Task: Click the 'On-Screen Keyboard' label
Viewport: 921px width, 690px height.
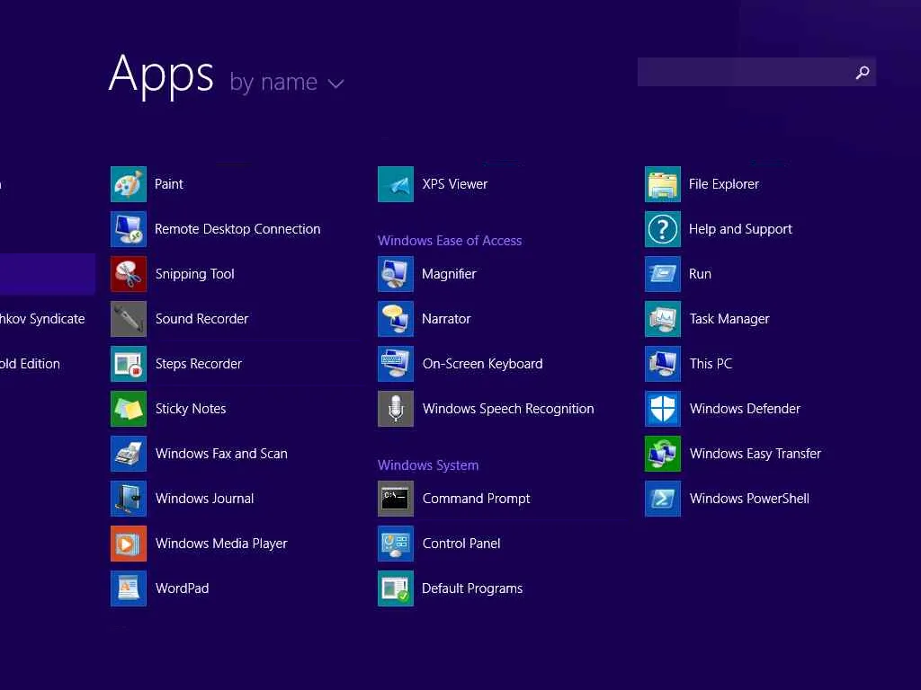Action: tap(482, 364)
